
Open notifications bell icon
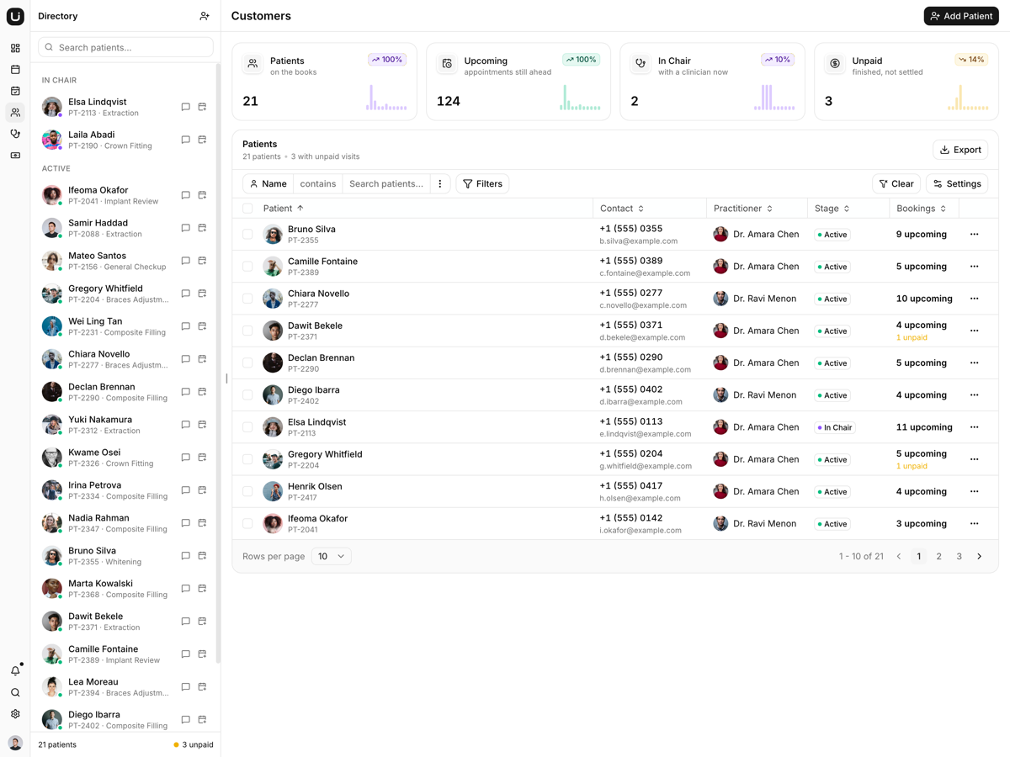pos(15,671)
